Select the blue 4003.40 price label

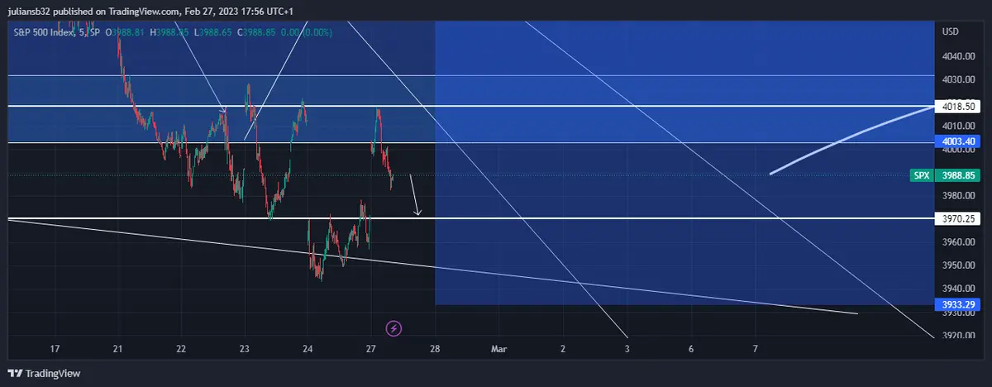click(959, 142)
